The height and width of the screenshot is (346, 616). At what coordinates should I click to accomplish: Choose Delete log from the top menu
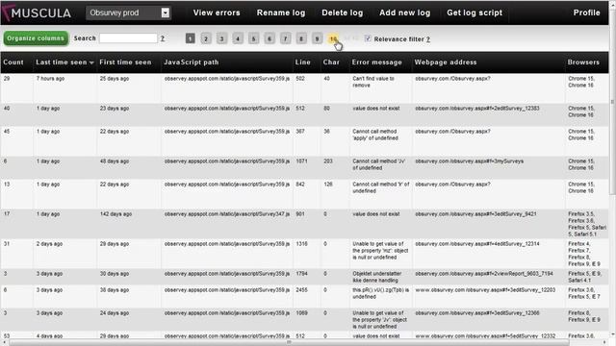click(x=343, y=12)
